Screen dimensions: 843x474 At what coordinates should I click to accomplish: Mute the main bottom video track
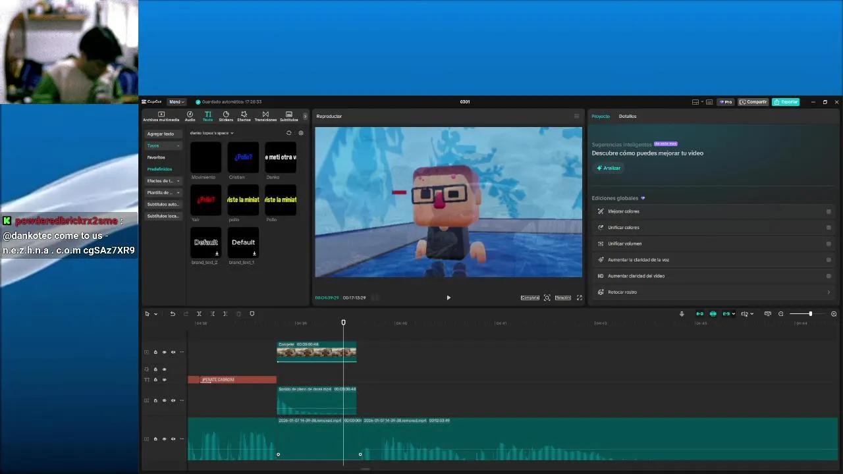pyautogui.click(x=173, y=439)
